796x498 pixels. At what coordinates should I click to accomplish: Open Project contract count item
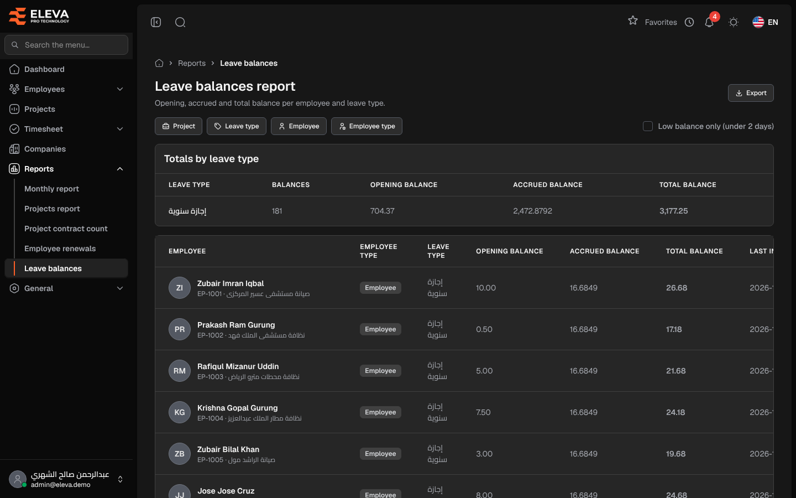pyautogui.click(x=66, y=229)
